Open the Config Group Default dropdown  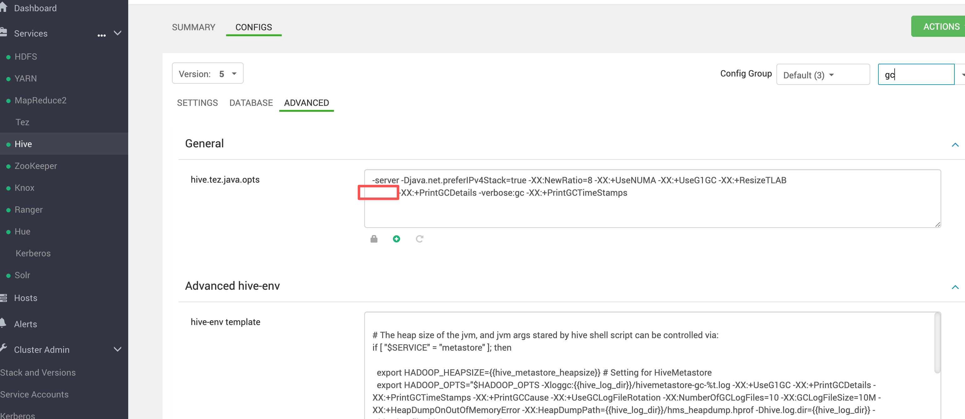(x=823, y=75)
